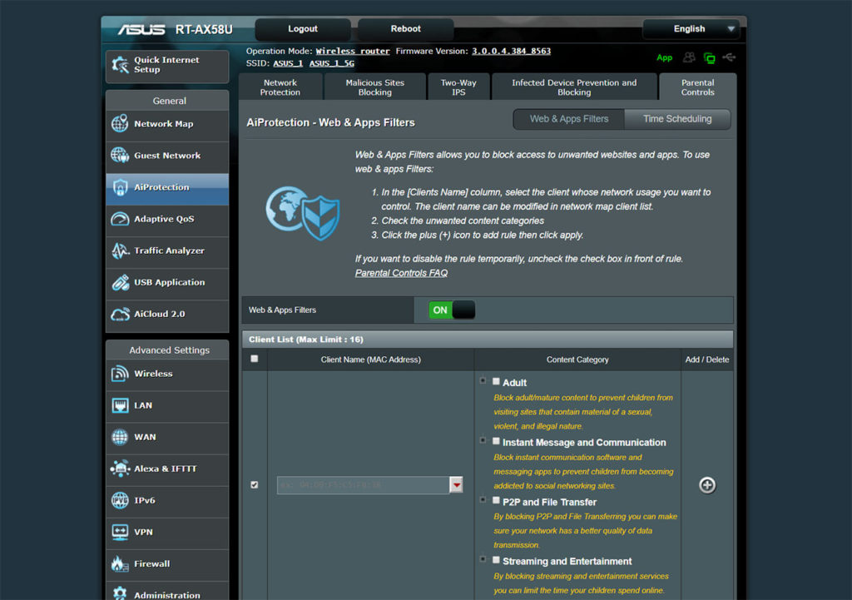Click the Network Map globe icon
The width and height of the screenshot is (852, 600).
tap(120, 124)
